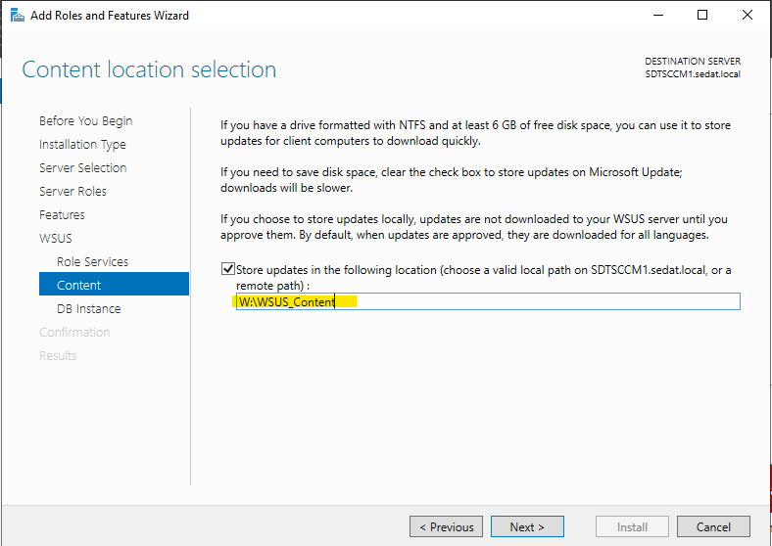This screenshot has height=546, width=772.
Task: Uncheck Store updates in following location
Action: (x=228, y=269)
